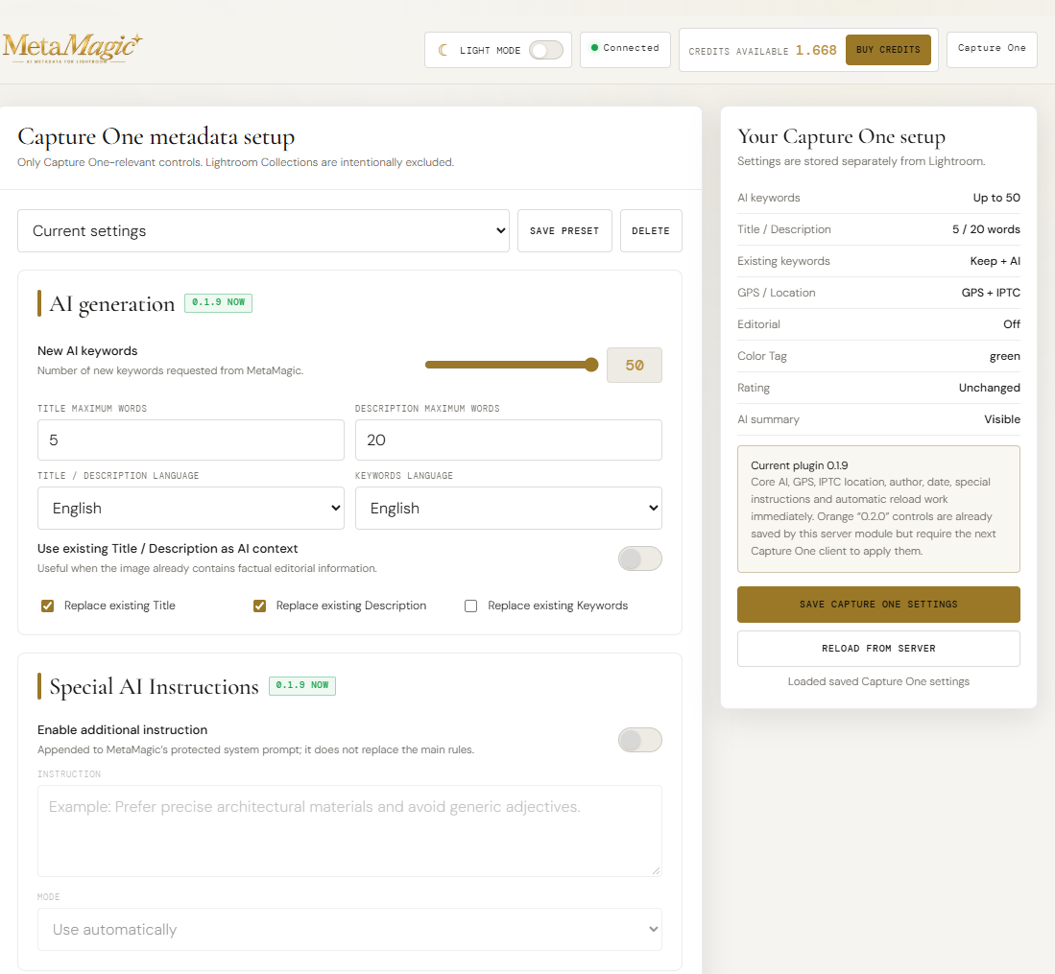Click the 0.1.9 NOW badge beside Special AI Instructions
Viewport: 1055px width, 974px height.
pyautogui.click(x=302, y=685)
